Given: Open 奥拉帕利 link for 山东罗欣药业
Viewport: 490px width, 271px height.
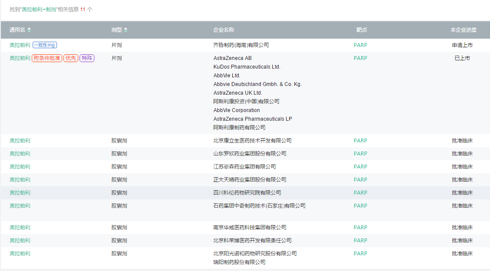Looking at the screenshot, I should coord(20,154).
